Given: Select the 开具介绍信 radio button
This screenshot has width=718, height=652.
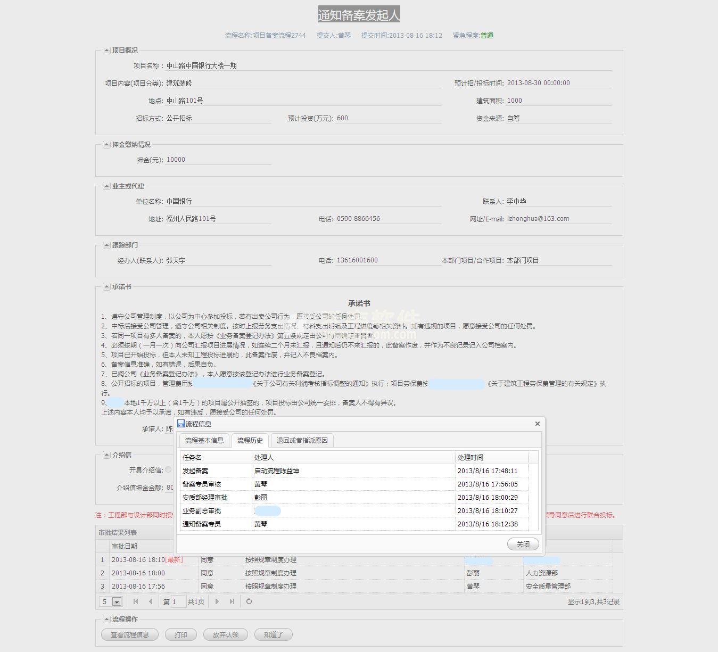Looking at the screenshot, I should 168,469.
